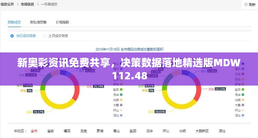Pick 罗湖 from the district filter row

click(x=100, y=131)
